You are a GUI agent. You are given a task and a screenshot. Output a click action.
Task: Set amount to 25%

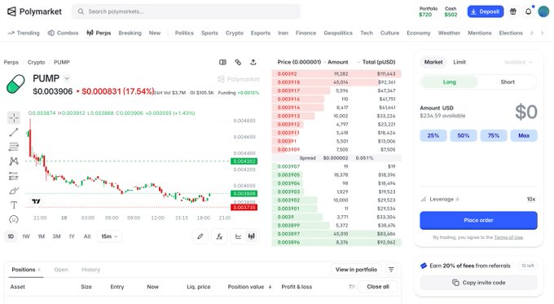pos(433,136)
